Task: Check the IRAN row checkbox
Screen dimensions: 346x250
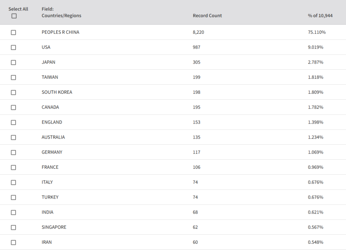Action: [14, 242]
